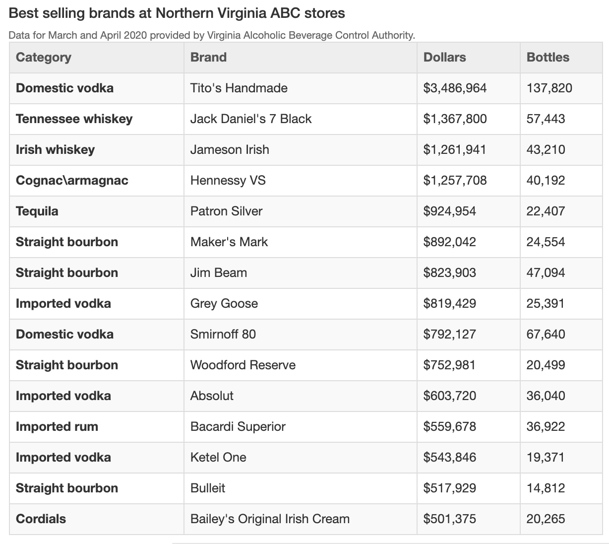Select the Jameson Irish brand cell
Screen dimensions: 609x544
point(230,150)
